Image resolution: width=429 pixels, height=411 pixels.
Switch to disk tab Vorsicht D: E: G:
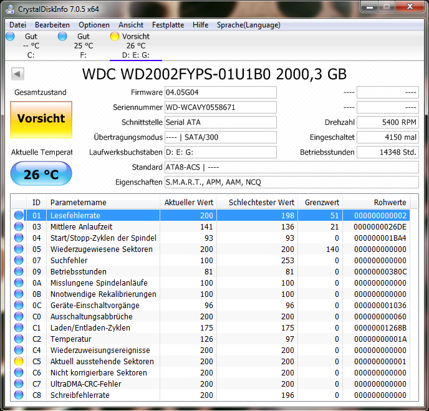click(x=136, y=46)
